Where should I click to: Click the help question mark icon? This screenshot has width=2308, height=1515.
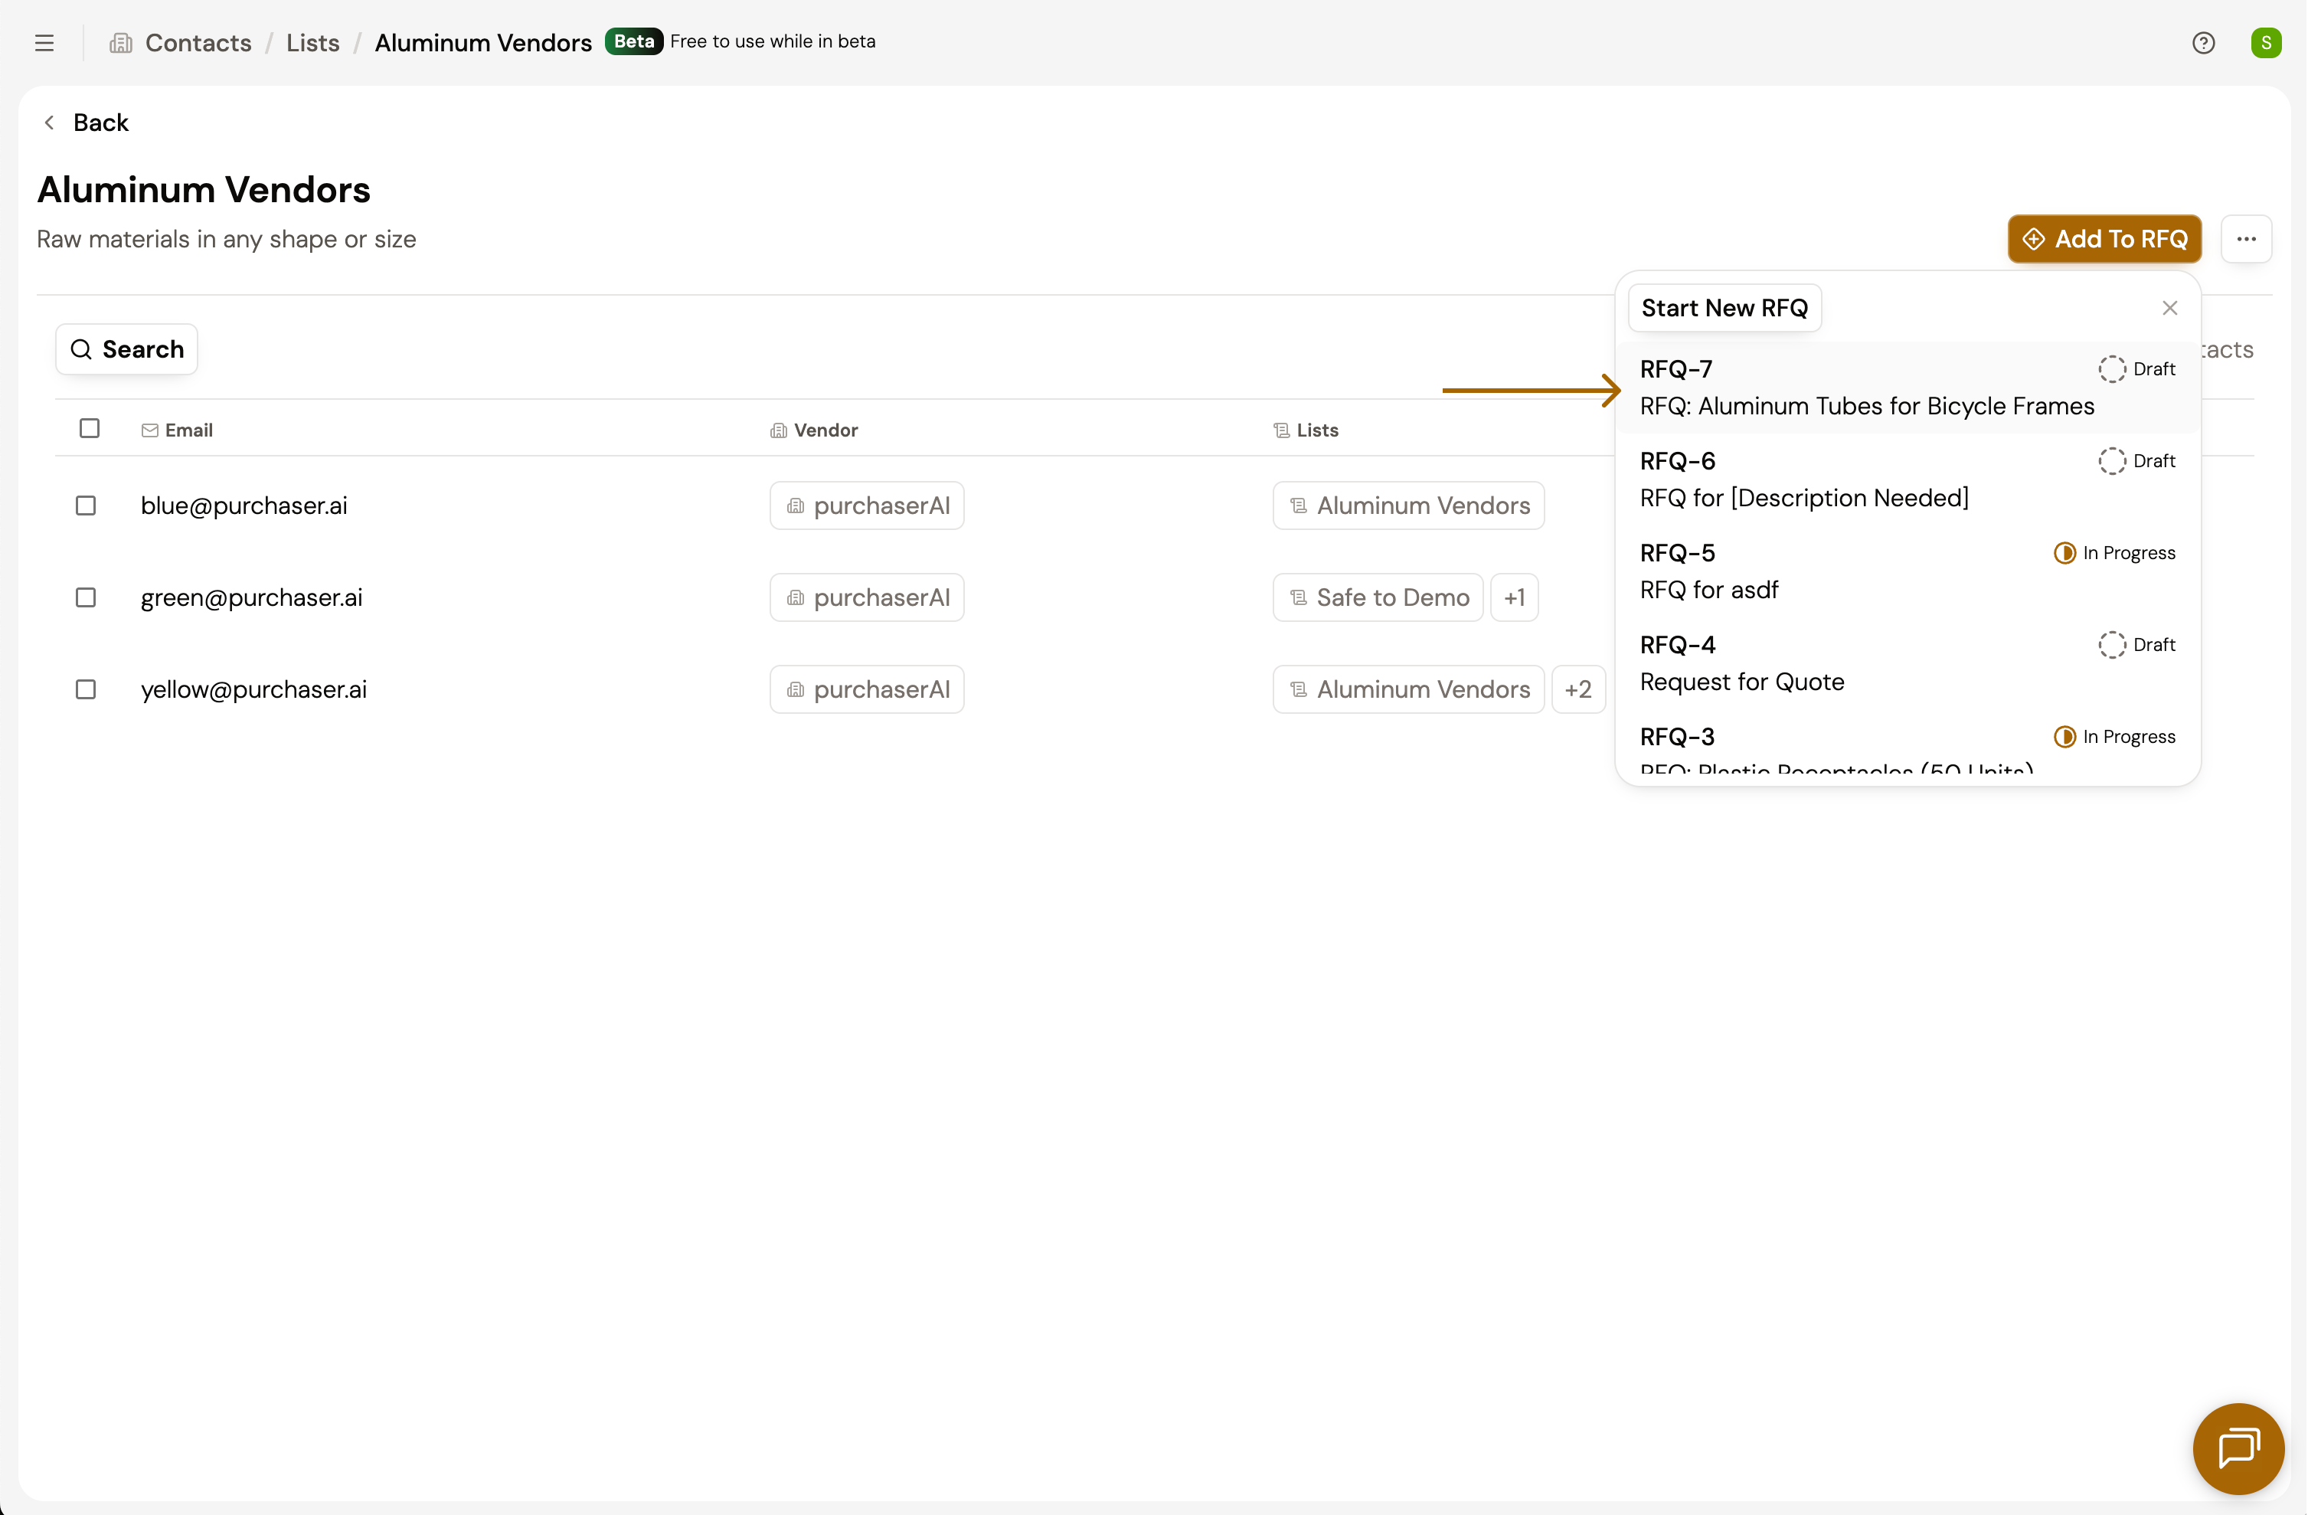[2202, 43]
